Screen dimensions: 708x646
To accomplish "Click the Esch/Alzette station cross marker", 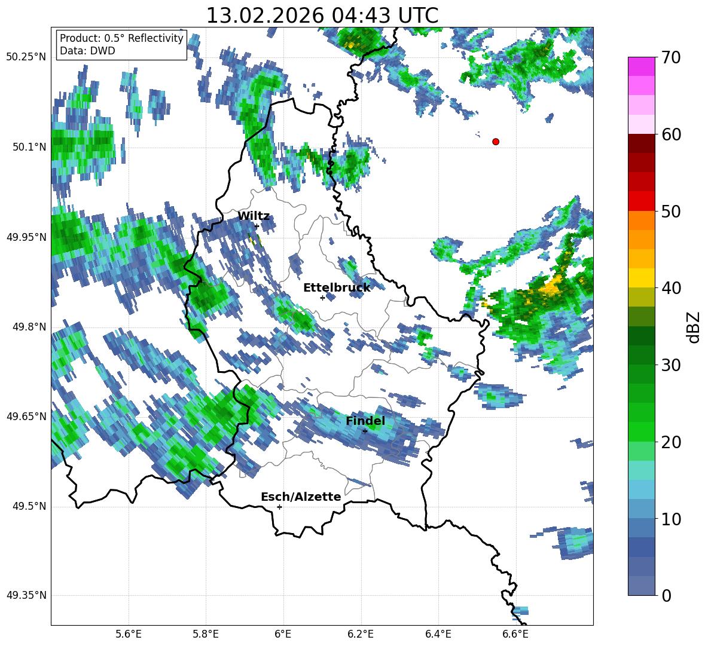I will (x=279, y=507).
